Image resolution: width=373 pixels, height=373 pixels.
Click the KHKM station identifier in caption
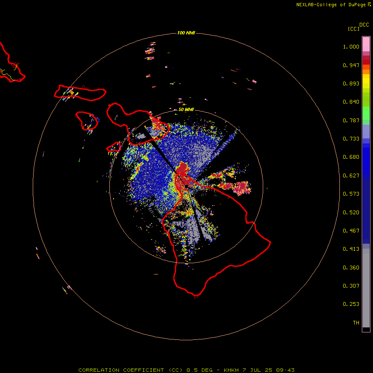pos(231,370)
